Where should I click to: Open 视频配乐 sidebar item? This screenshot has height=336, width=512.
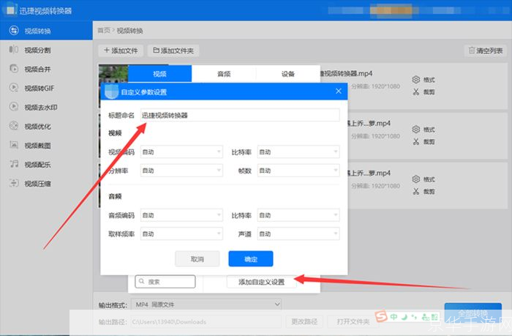46,165
